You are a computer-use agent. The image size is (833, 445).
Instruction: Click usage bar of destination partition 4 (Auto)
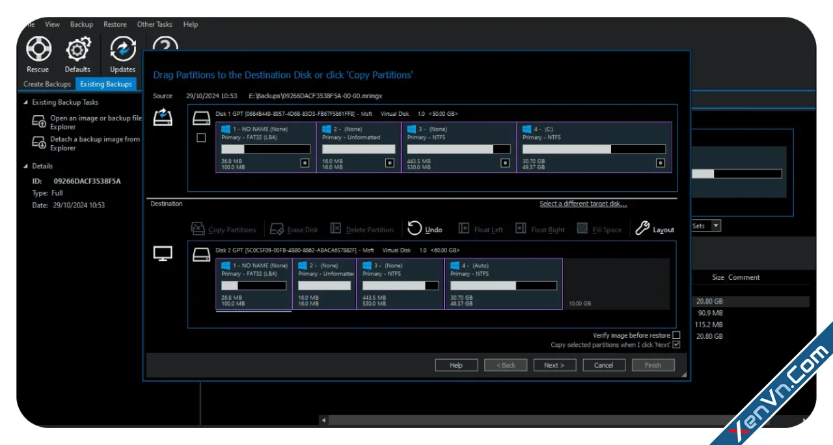pyautogui.click(x=504, y=286)
